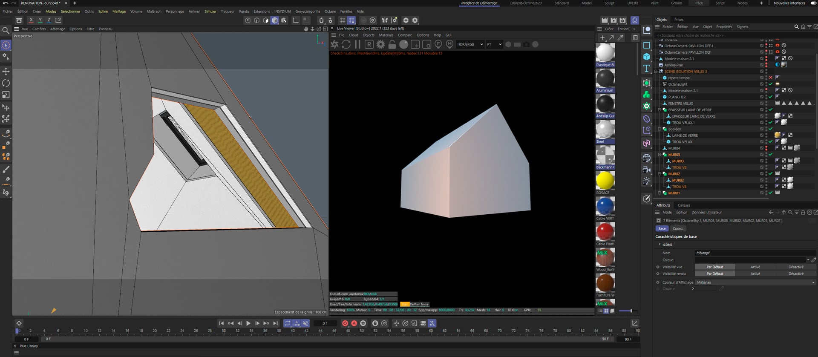This screenshot has height=357, width=818.
Task: Click the record keyframe red button
Action: pyautogui.click(x=345, y=323)
